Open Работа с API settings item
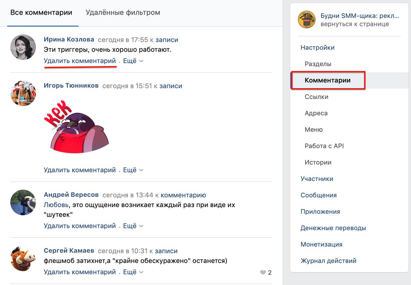Image resolution: width=411 pixels, height=285 pixels. (324, 146)
